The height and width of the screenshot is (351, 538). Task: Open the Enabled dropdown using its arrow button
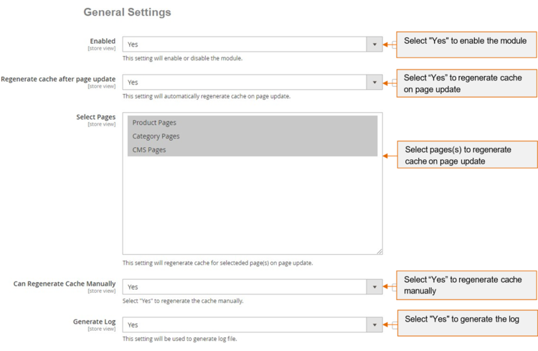coord(374,45)
